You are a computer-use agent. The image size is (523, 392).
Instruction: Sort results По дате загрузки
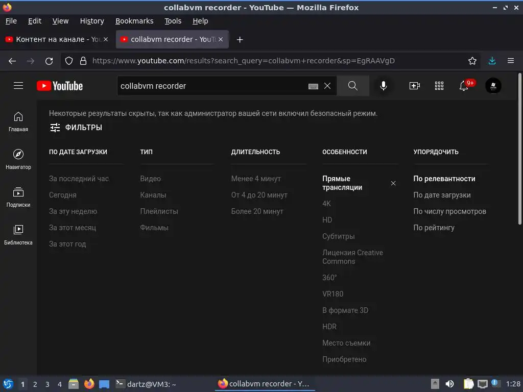click(x=442, y=195)
